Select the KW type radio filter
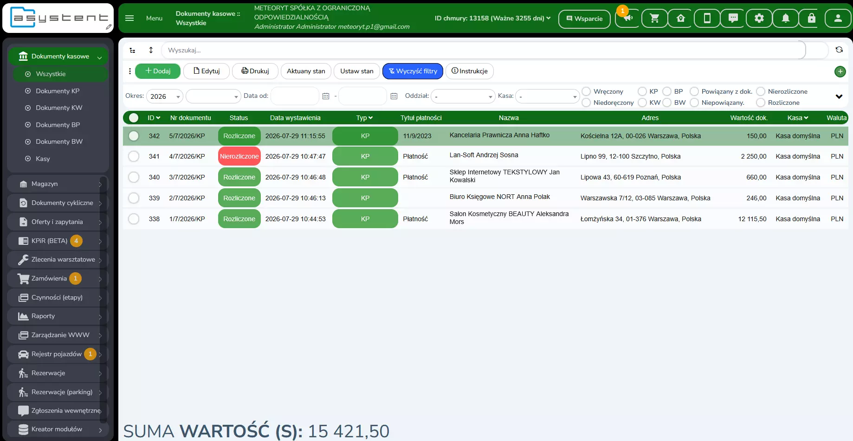This screenshot has width=853, height=441. [642, 102]
